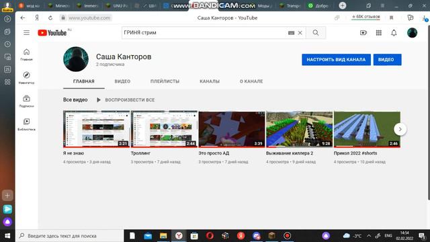Open the YouTube apps grid icon

[379, 33]
